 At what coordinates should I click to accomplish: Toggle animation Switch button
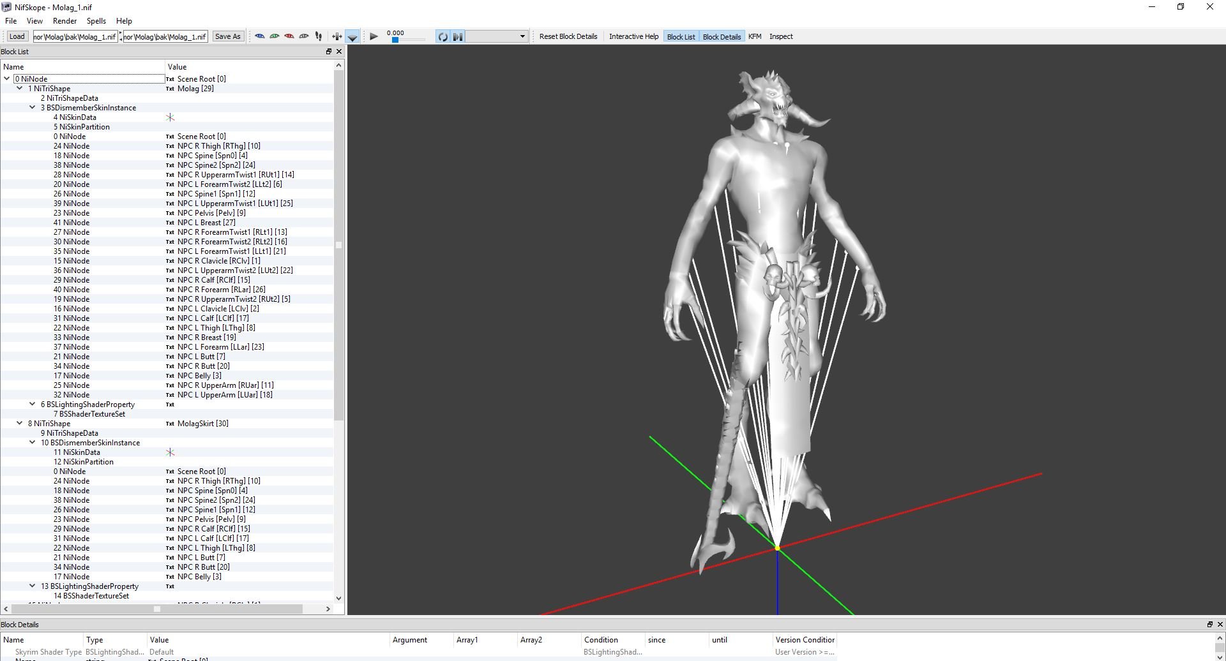click(458, 36)
